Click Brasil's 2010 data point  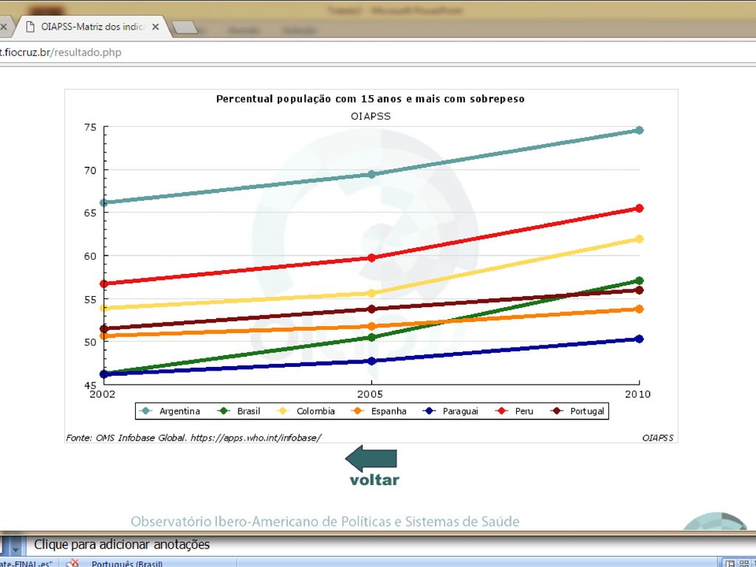639,281
